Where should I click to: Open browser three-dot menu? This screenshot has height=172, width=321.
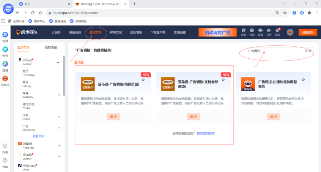pyautogui.click(x=317, y=13)
